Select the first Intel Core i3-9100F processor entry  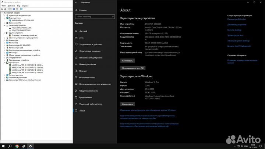pyautogui.click(x=27, y=65)
